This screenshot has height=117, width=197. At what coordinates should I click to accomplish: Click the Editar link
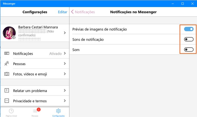coord(63,12)
